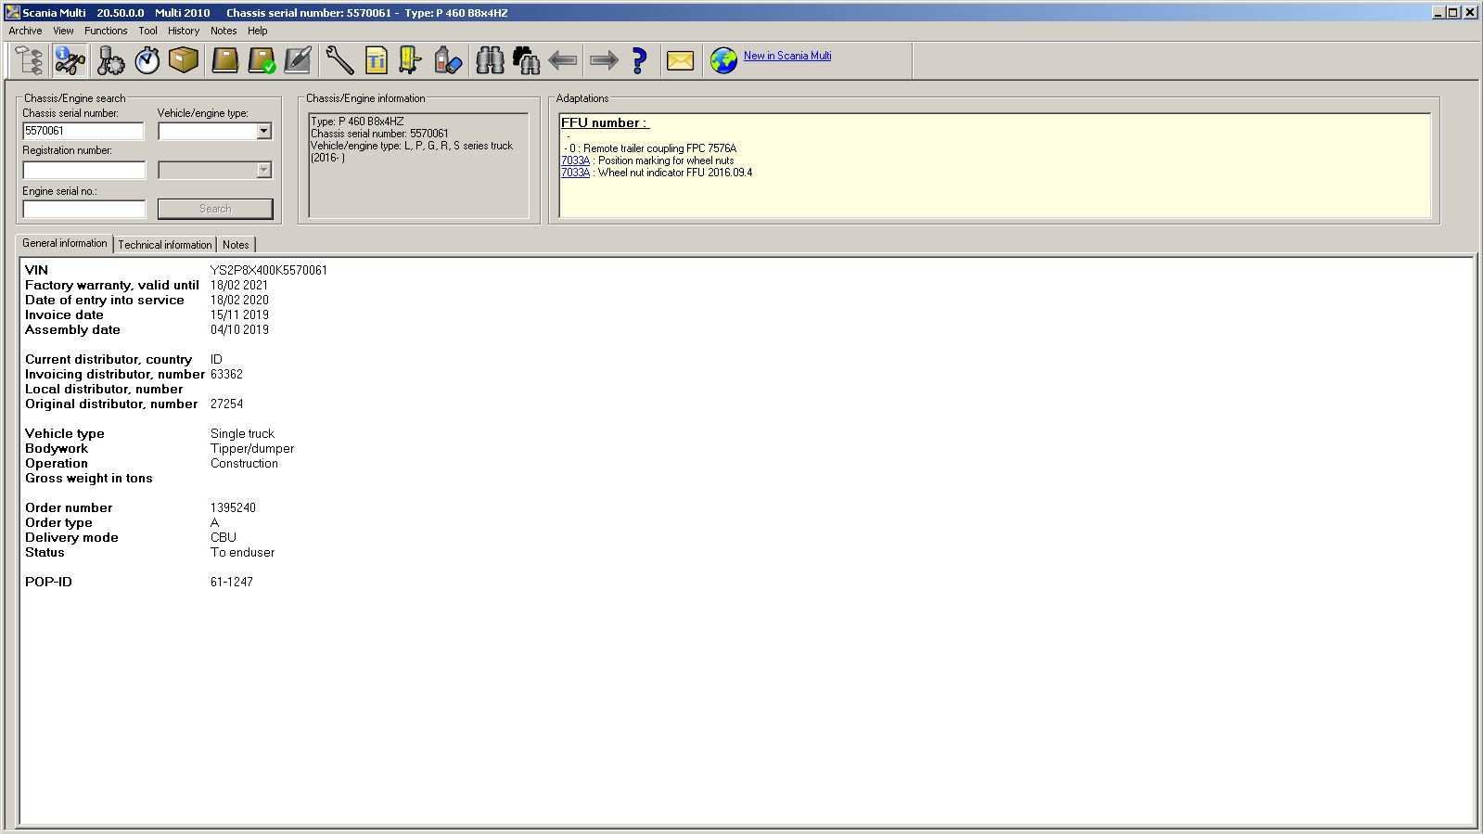Image resolution: width=1483 pixels, height=834 pixels.
Task: Open the Archive menu
Action: click(25, 31)
